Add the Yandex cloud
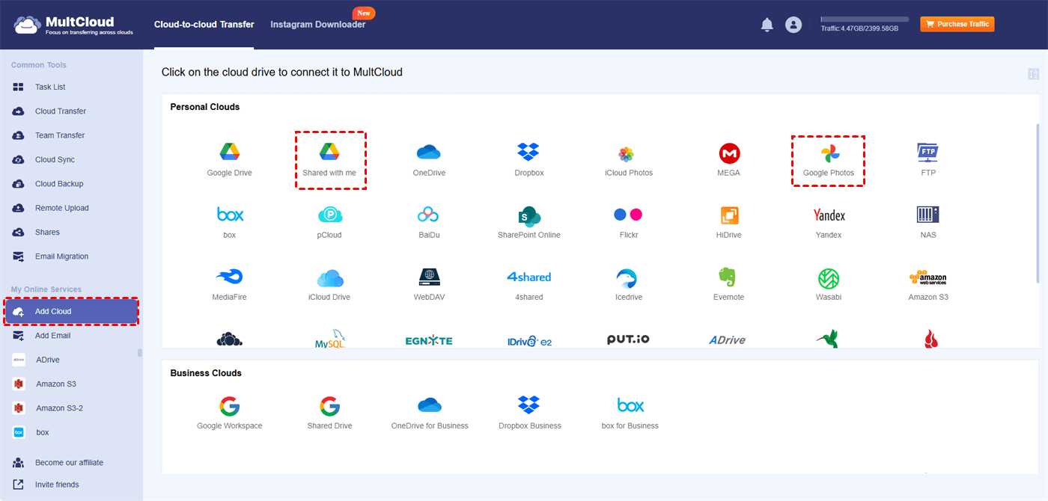Image resolution: width=1048 pixels, height=501 pixels. 828,222
